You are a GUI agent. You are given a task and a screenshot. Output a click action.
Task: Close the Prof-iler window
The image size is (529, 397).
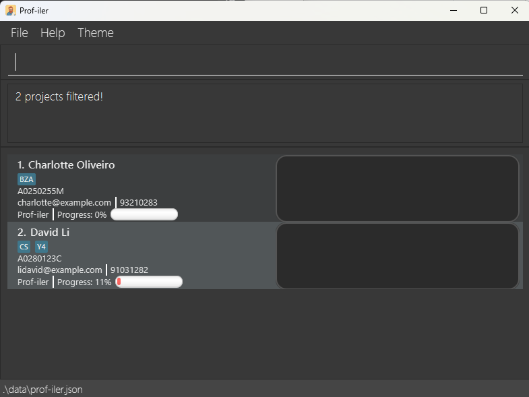point(514,11)
